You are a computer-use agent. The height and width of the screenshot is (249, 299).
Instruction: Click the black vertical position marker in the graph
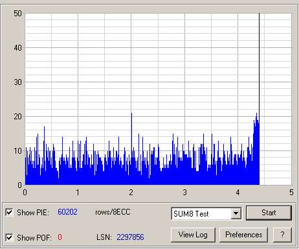tap(260, 99)
